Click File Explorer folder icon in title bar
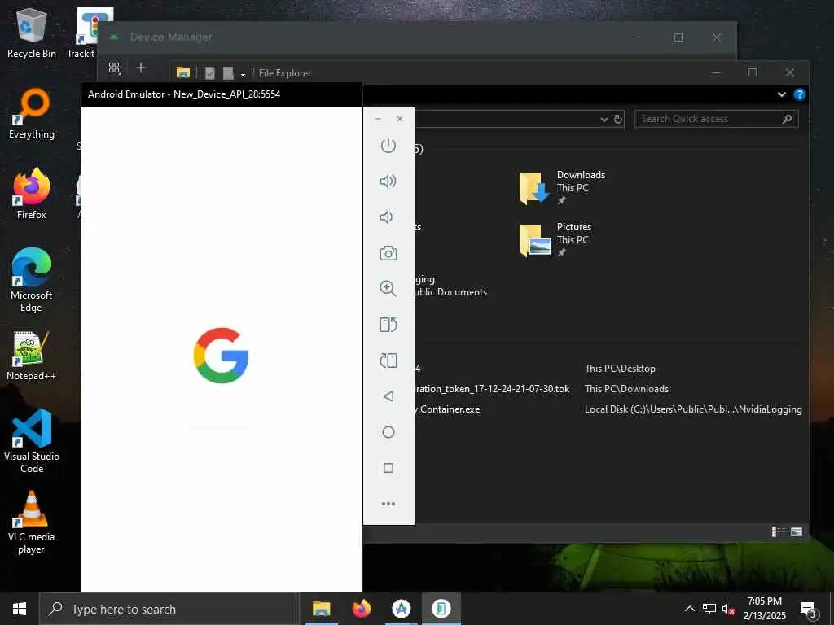Screen dimensions: 834x625 point(183,72)
